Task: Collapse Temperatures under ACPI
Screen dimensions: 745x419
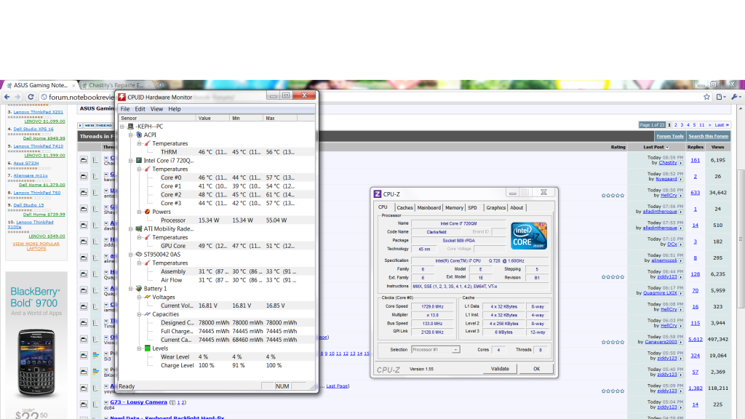Action: tap(139, 143)
